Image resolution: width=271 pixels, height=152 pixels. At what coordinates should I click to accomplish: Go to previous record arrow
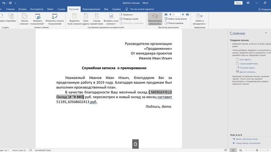pos(170,15)
